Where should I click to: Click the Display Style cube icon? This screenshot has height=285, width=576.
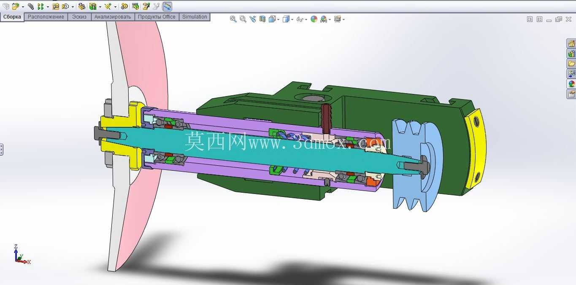(286, 19)
